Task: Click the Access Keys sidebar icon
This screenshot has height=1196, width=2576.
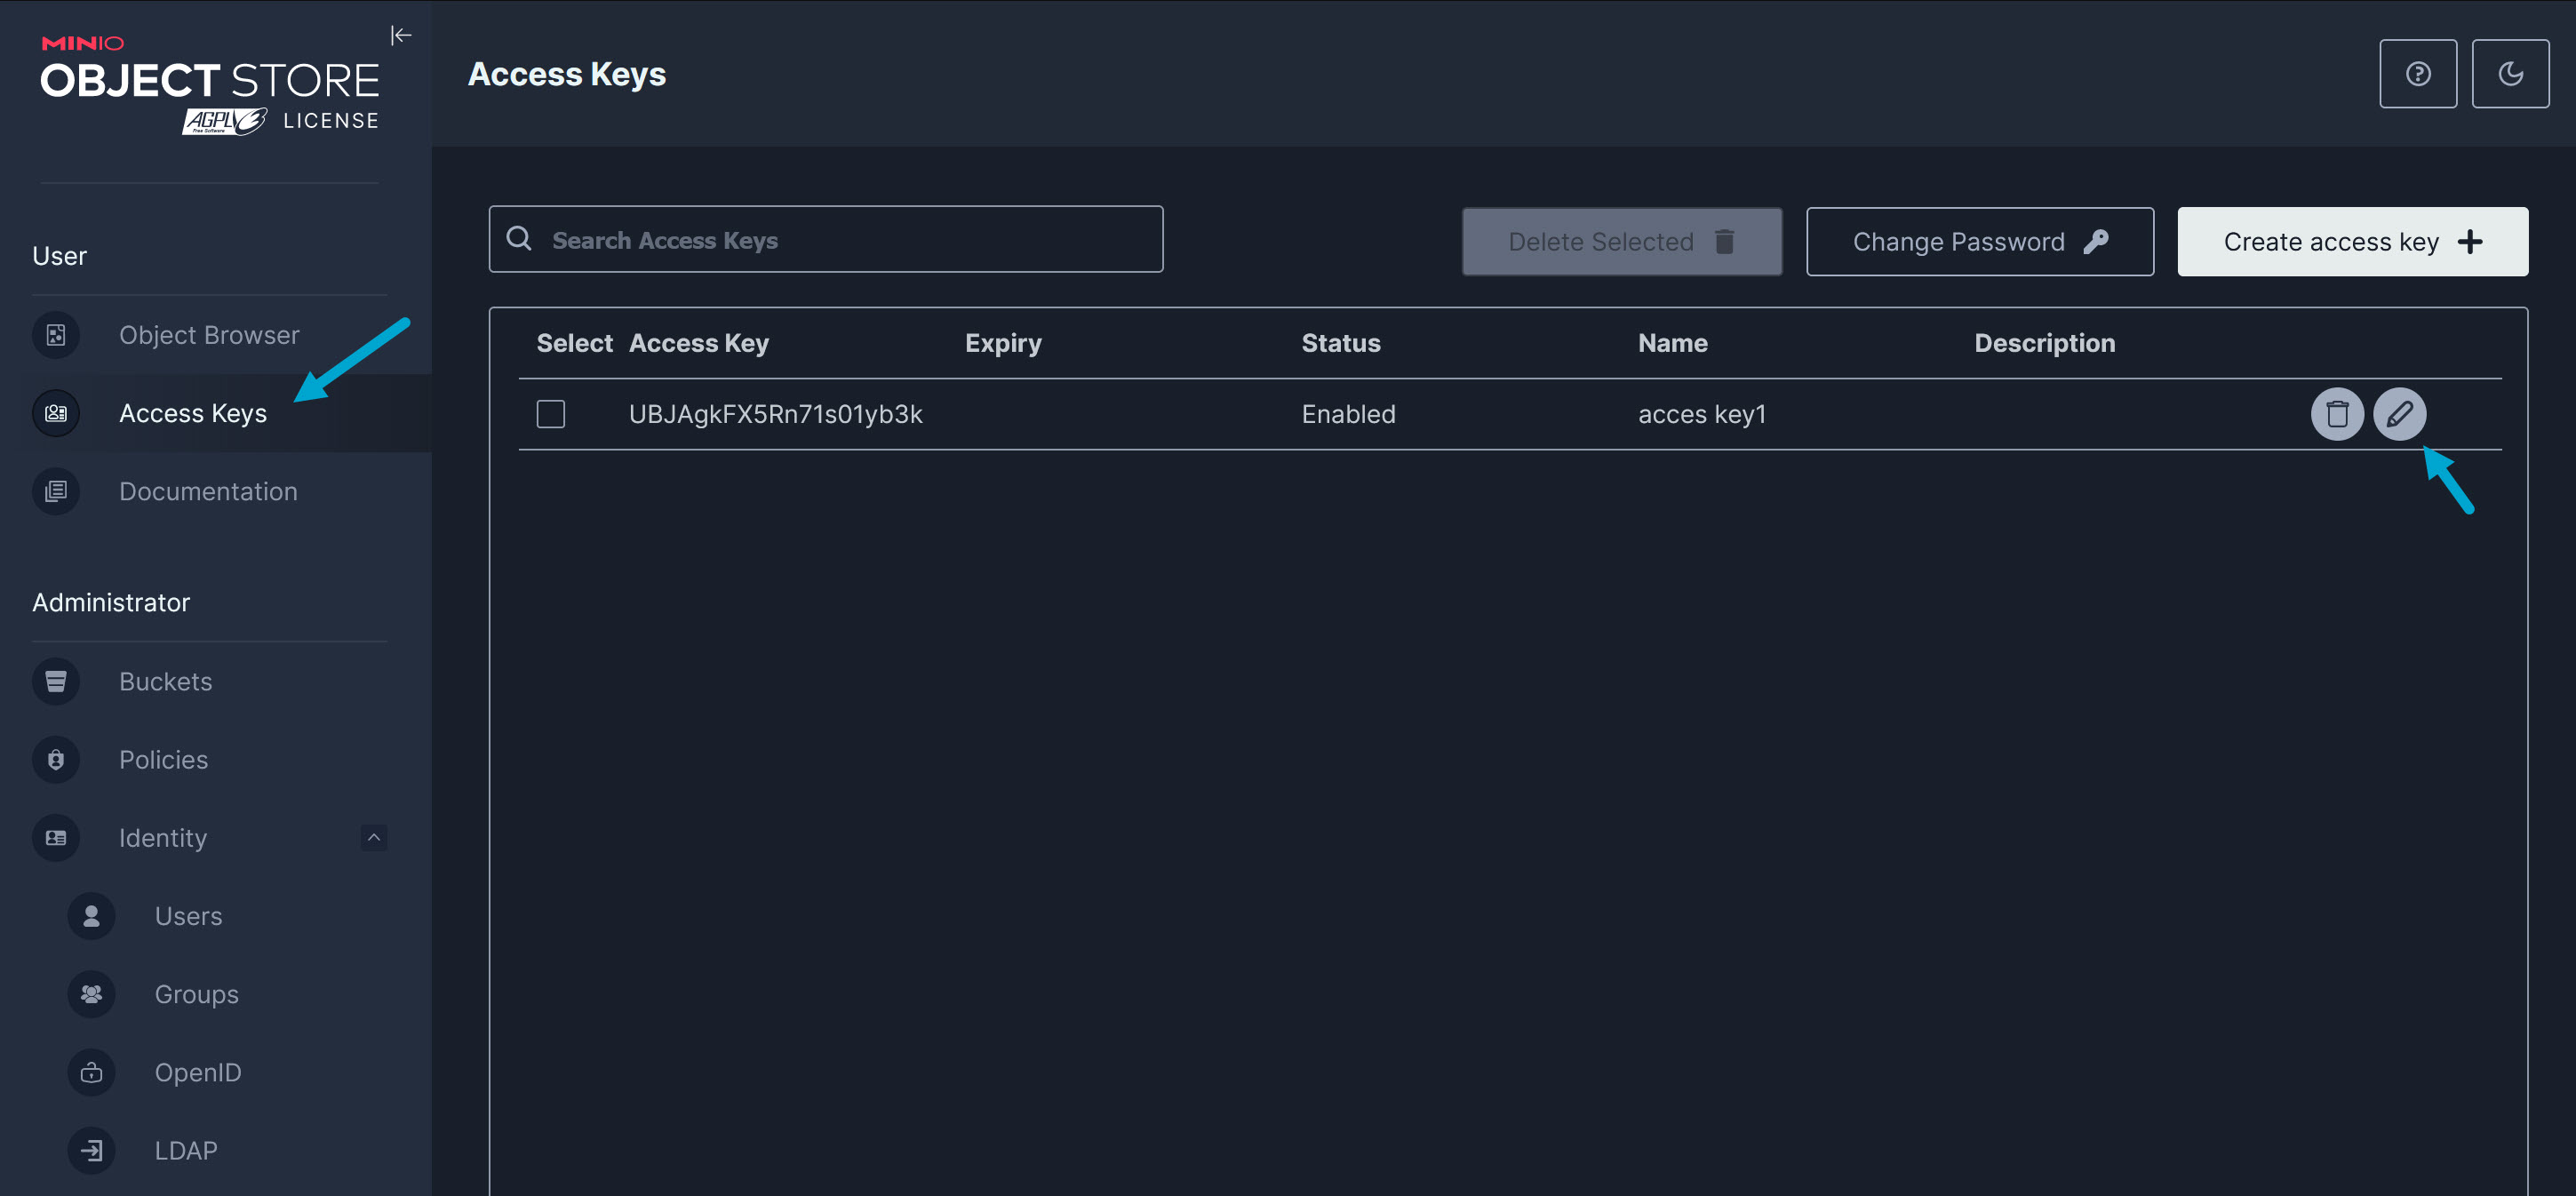Action: click(x=56, y=412)
